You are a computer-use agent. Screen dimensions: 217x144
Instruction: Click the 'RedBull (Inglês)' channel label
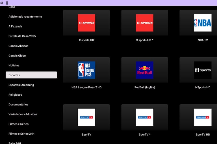(x=145, y=87)
